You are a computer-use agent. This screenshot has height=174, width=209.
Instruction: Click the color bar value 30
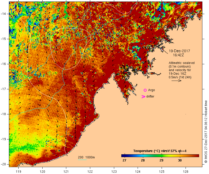180,160
